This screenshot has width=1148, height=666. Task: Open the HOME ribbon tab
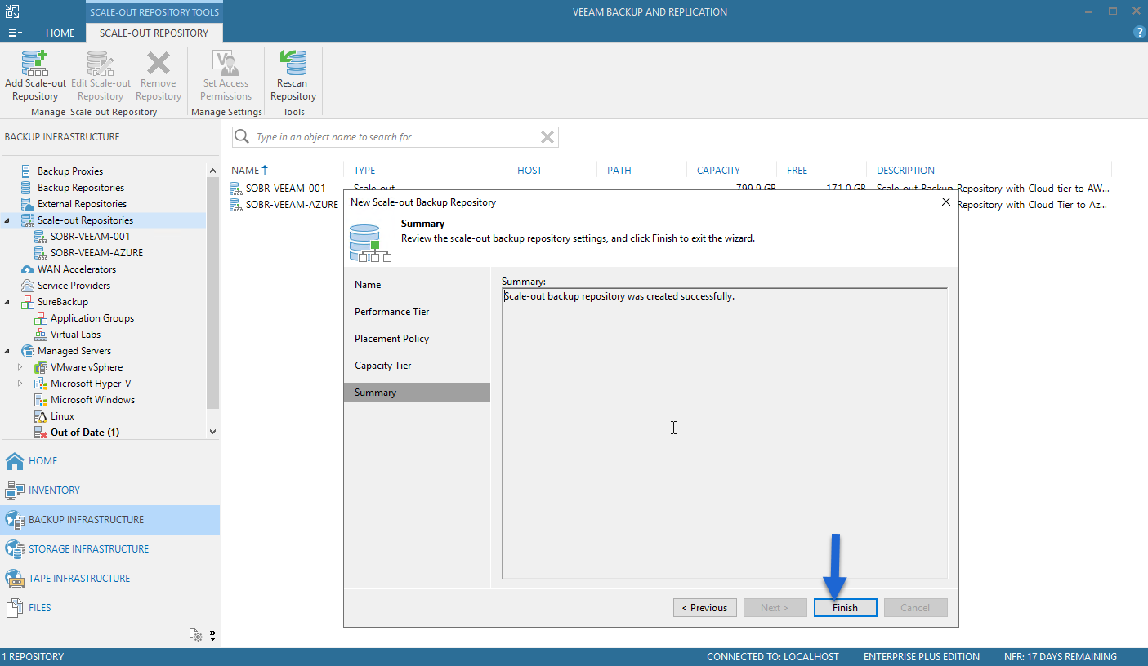pos(60,33)
